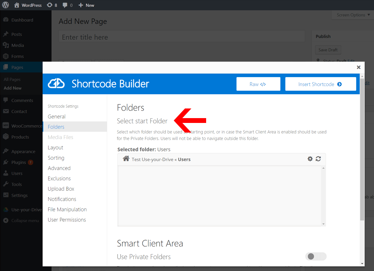Click the Posts pushpin icon
Viewport: 374px width, 271px height.
(6, 34)
